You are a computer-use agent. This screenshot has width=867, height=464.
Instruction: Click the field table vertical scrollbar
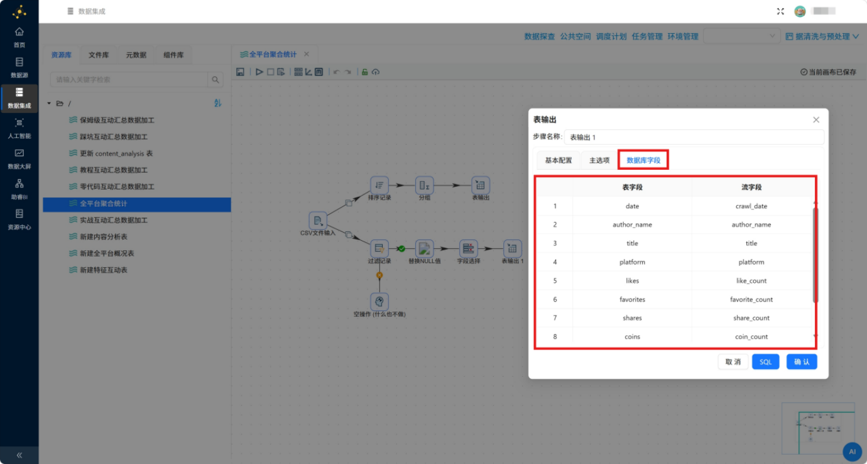[x=815, y=254]
